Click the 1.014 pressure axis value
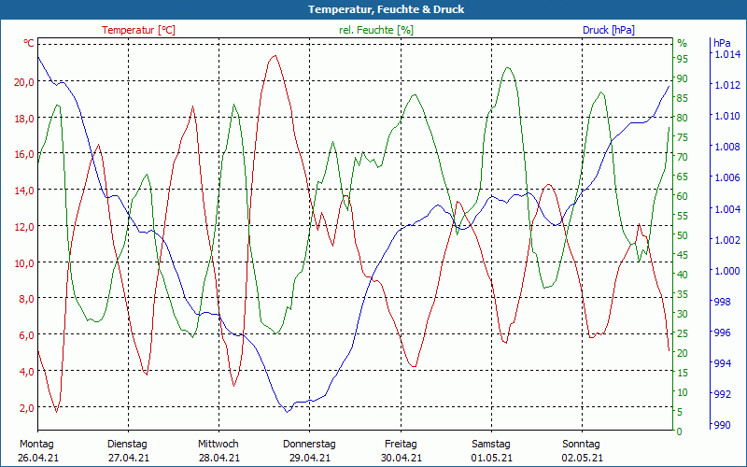 pyautogui.click(x=728, y=54)
